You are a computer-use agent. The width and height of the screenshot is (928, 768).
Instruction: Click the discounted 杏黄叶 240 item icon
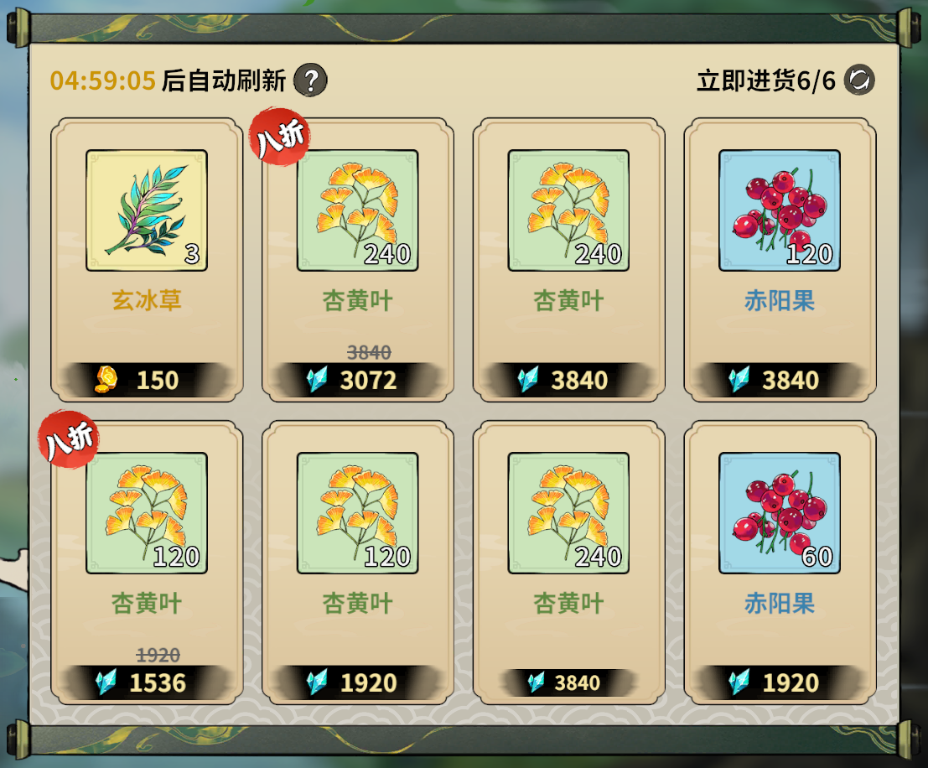point(357,210)
